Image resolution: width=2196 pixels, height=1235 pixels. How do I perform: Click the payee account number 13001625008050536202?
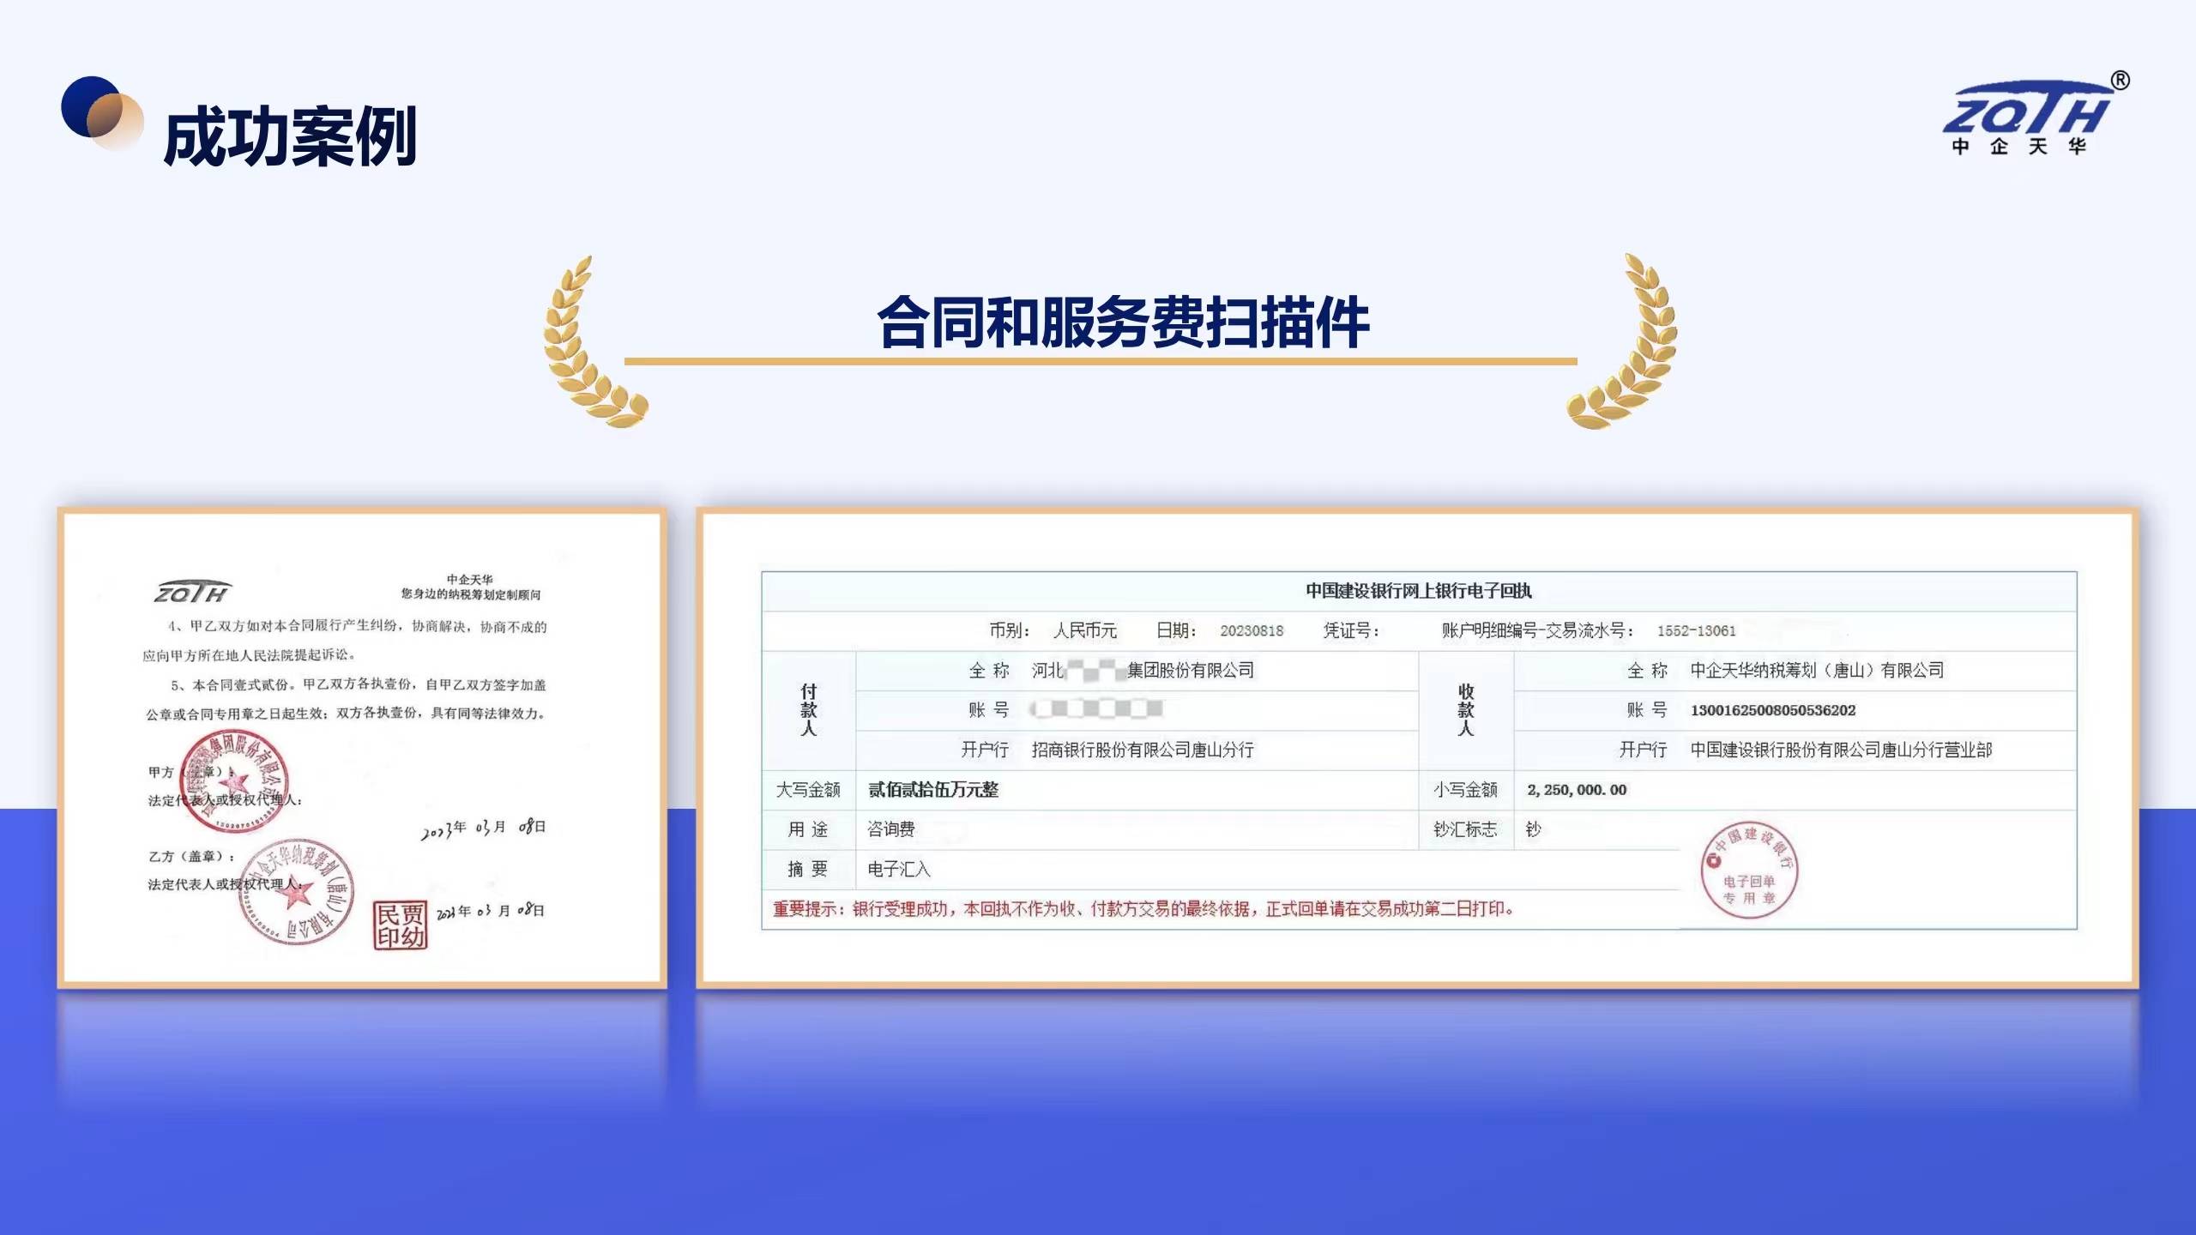pyautogui.click(x=1772, y=710)
